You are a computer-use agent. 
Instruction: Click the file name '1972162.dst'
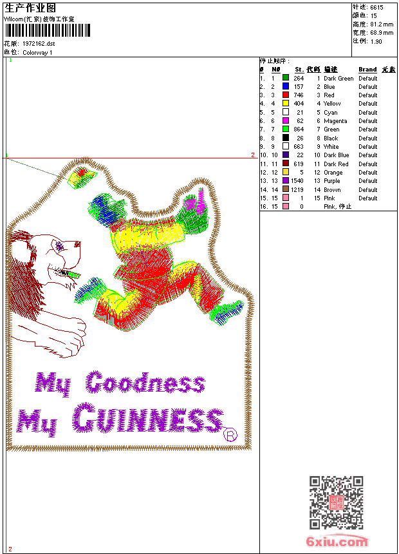[x=39, y=44]
